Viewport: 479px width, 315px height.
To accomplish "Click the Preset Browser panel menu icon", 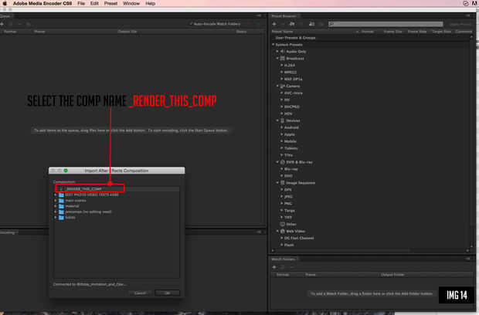I will point(467,16).
